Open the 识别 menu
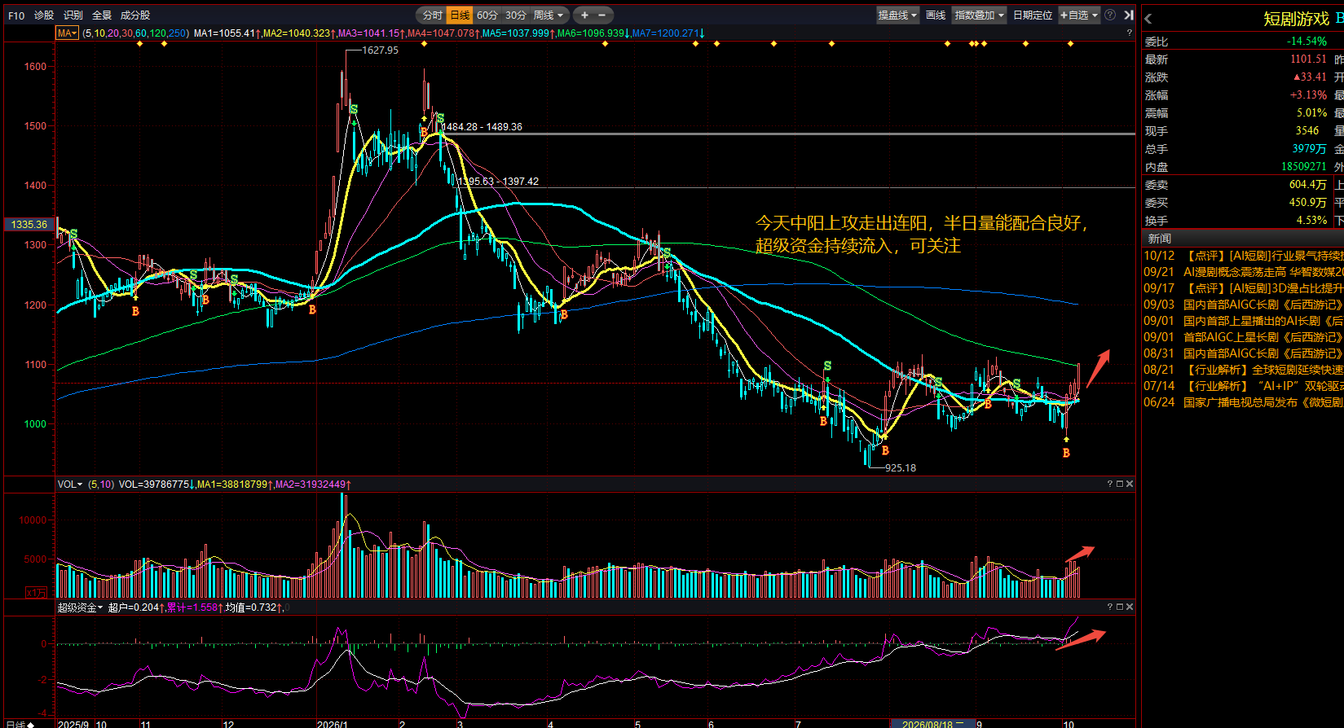 click(73, 15)
